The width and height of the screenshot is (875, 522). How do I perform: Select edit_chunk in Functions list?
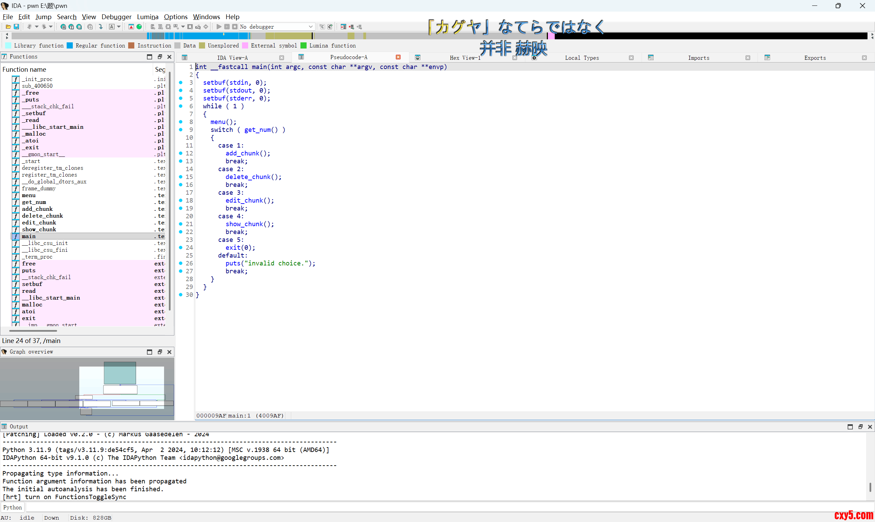coord(39,223)
